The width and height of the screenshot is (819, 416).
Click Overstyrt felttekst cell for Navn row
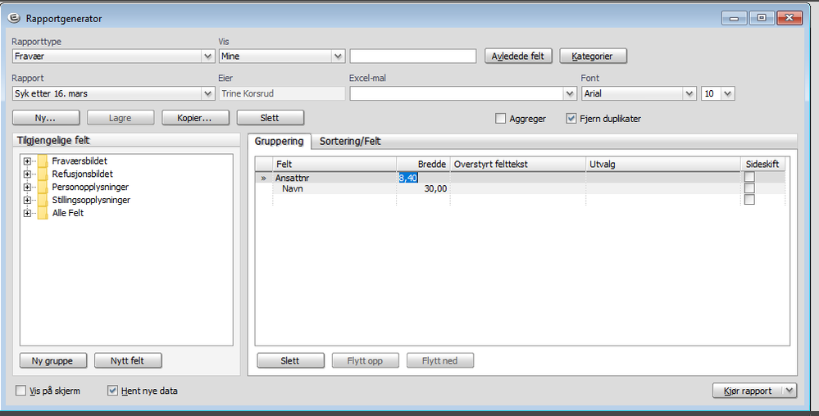coord(517,189)
